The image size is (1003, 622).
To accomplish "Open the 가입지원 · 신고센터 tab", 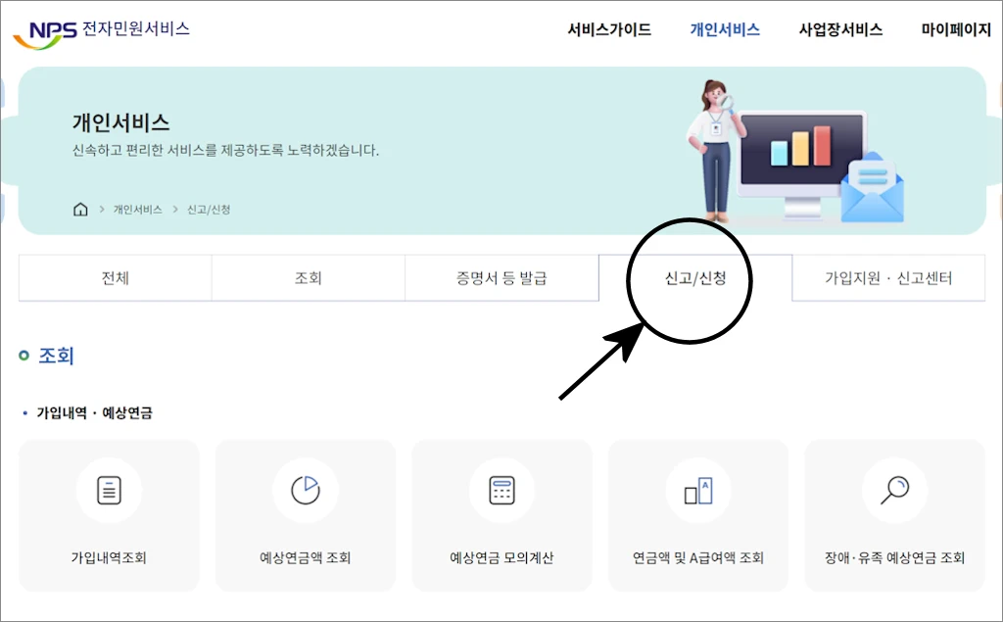I will pyautogui.click(x=888, y=278).
